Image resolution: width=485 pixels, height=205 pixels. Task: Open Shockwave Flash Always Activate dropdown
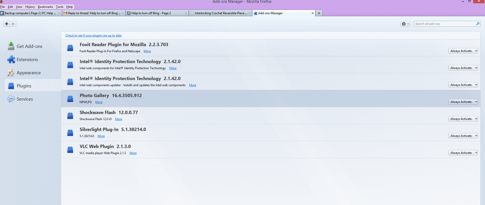tap(463, 119)
